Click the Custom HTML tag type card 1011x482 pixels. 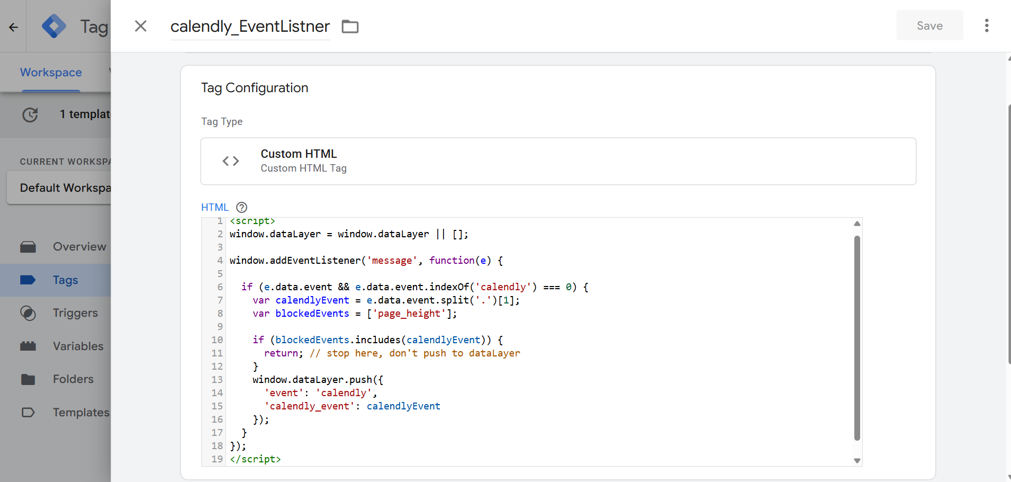click(x=557, y=160)
